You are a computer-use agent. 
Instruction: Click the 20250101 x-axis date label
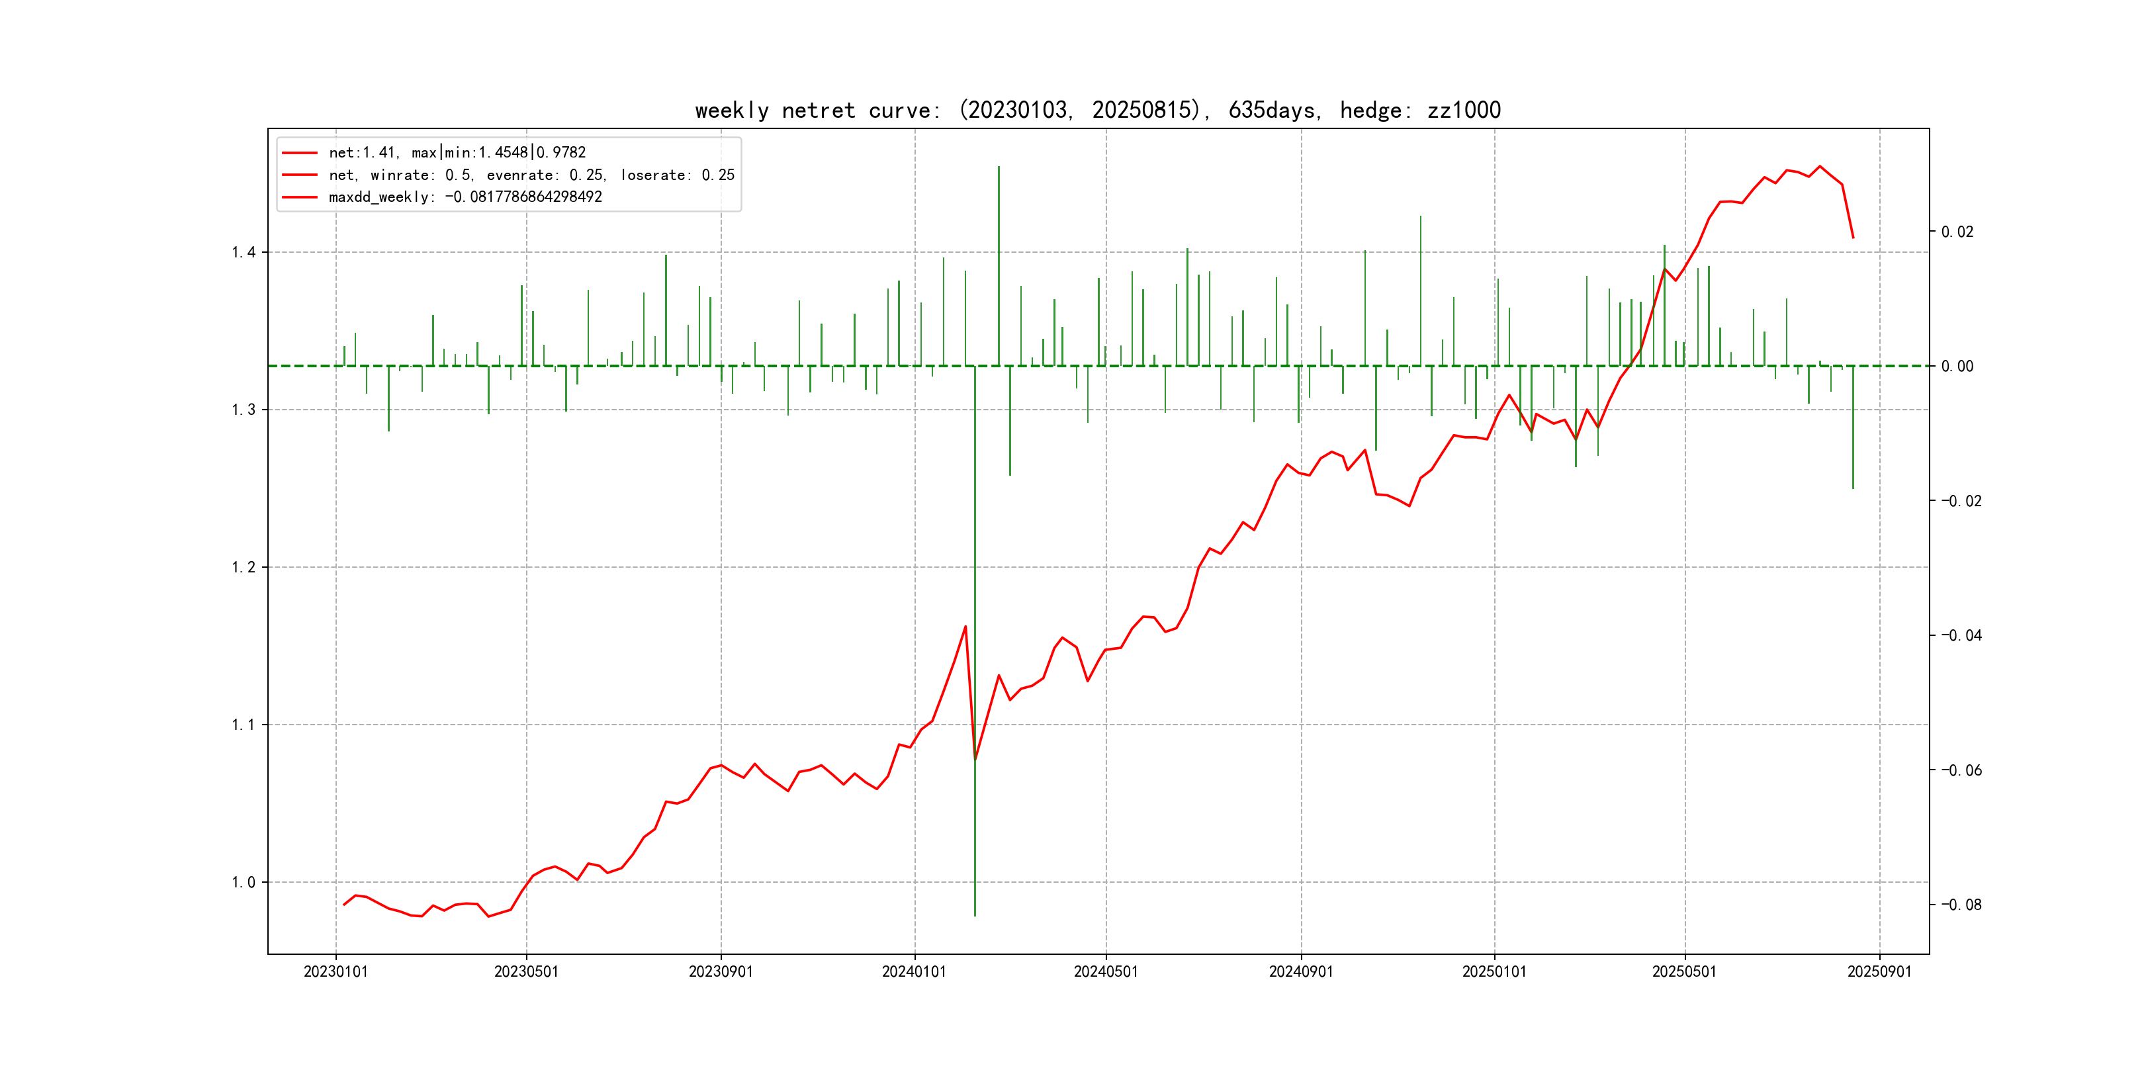pos(1494,972)
